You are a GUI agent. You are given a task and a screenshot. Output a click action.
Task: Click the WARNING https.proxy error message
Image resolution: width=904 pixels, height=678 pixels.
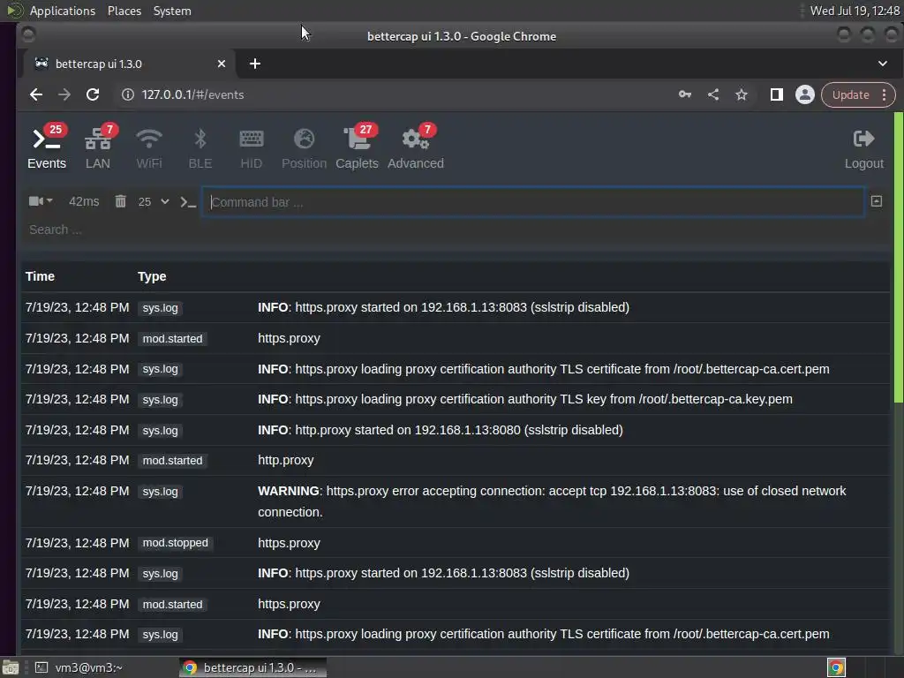click(552, 501)
